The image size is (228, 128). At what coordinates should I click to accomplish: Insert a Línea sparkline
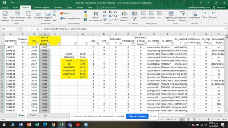[143, 15]
